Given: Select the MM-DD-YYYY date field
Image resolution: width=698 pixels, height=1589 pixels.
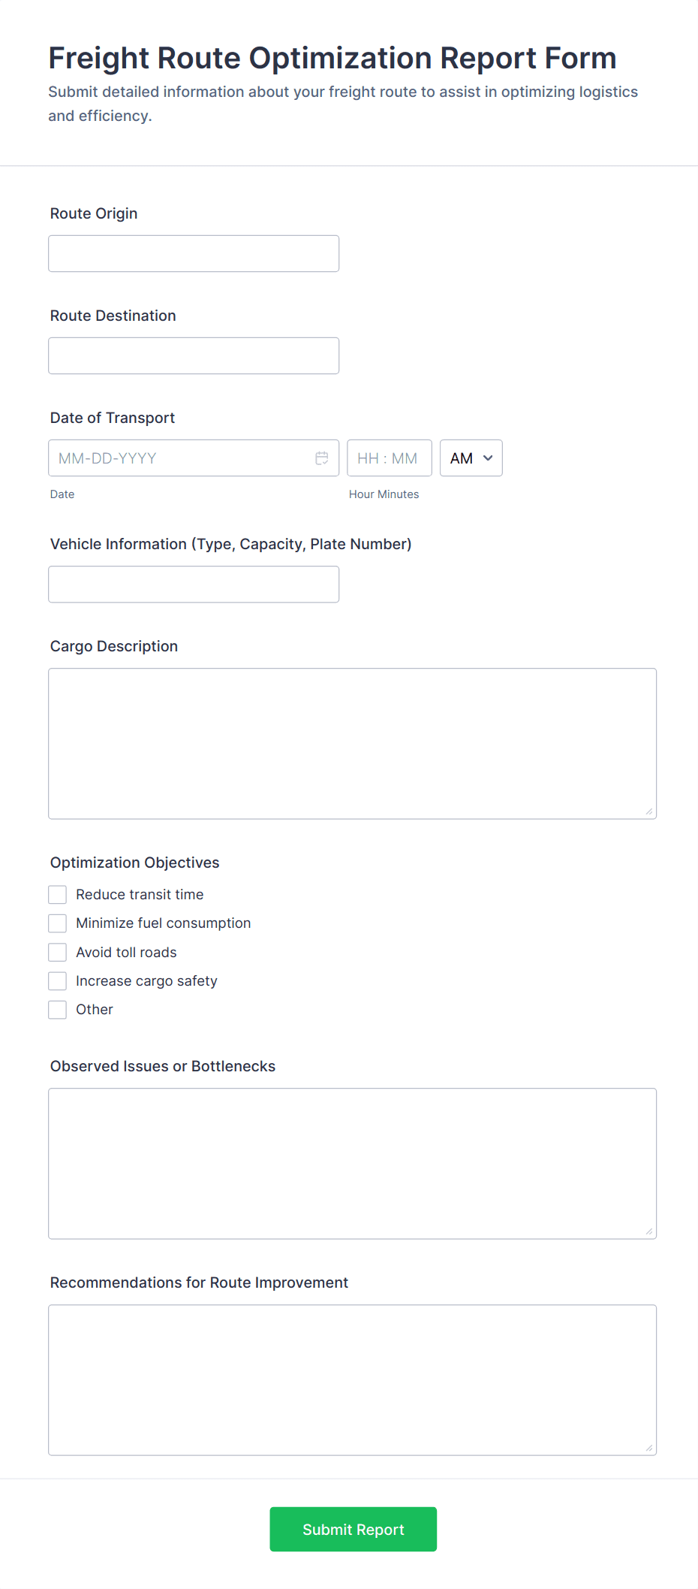Looking at the screenshot, I should coord(194,458).
